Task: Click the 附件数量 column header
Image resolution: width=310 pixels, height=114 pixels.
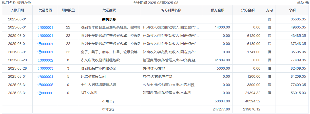Action: (68, 10)
